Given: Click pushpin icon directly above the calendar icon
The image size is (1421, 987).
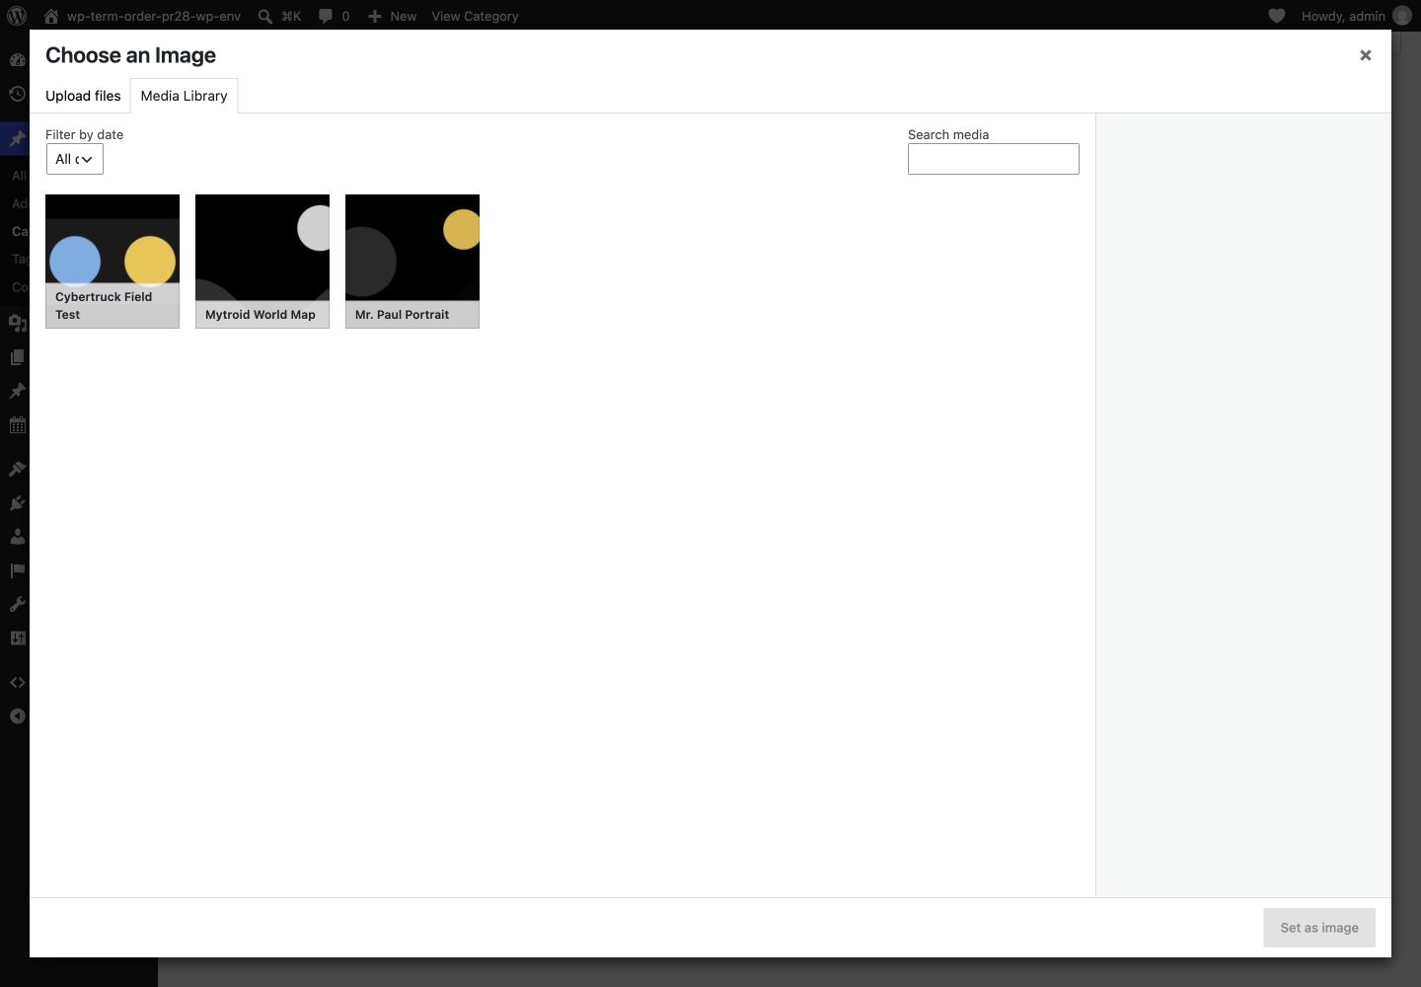Looking at the screenshot, I should click(x=17, y=391).
